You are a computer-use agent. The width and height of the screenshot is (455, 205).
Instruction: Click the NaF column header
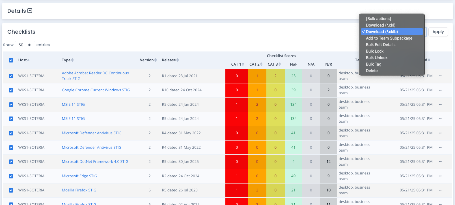point(294,64)
